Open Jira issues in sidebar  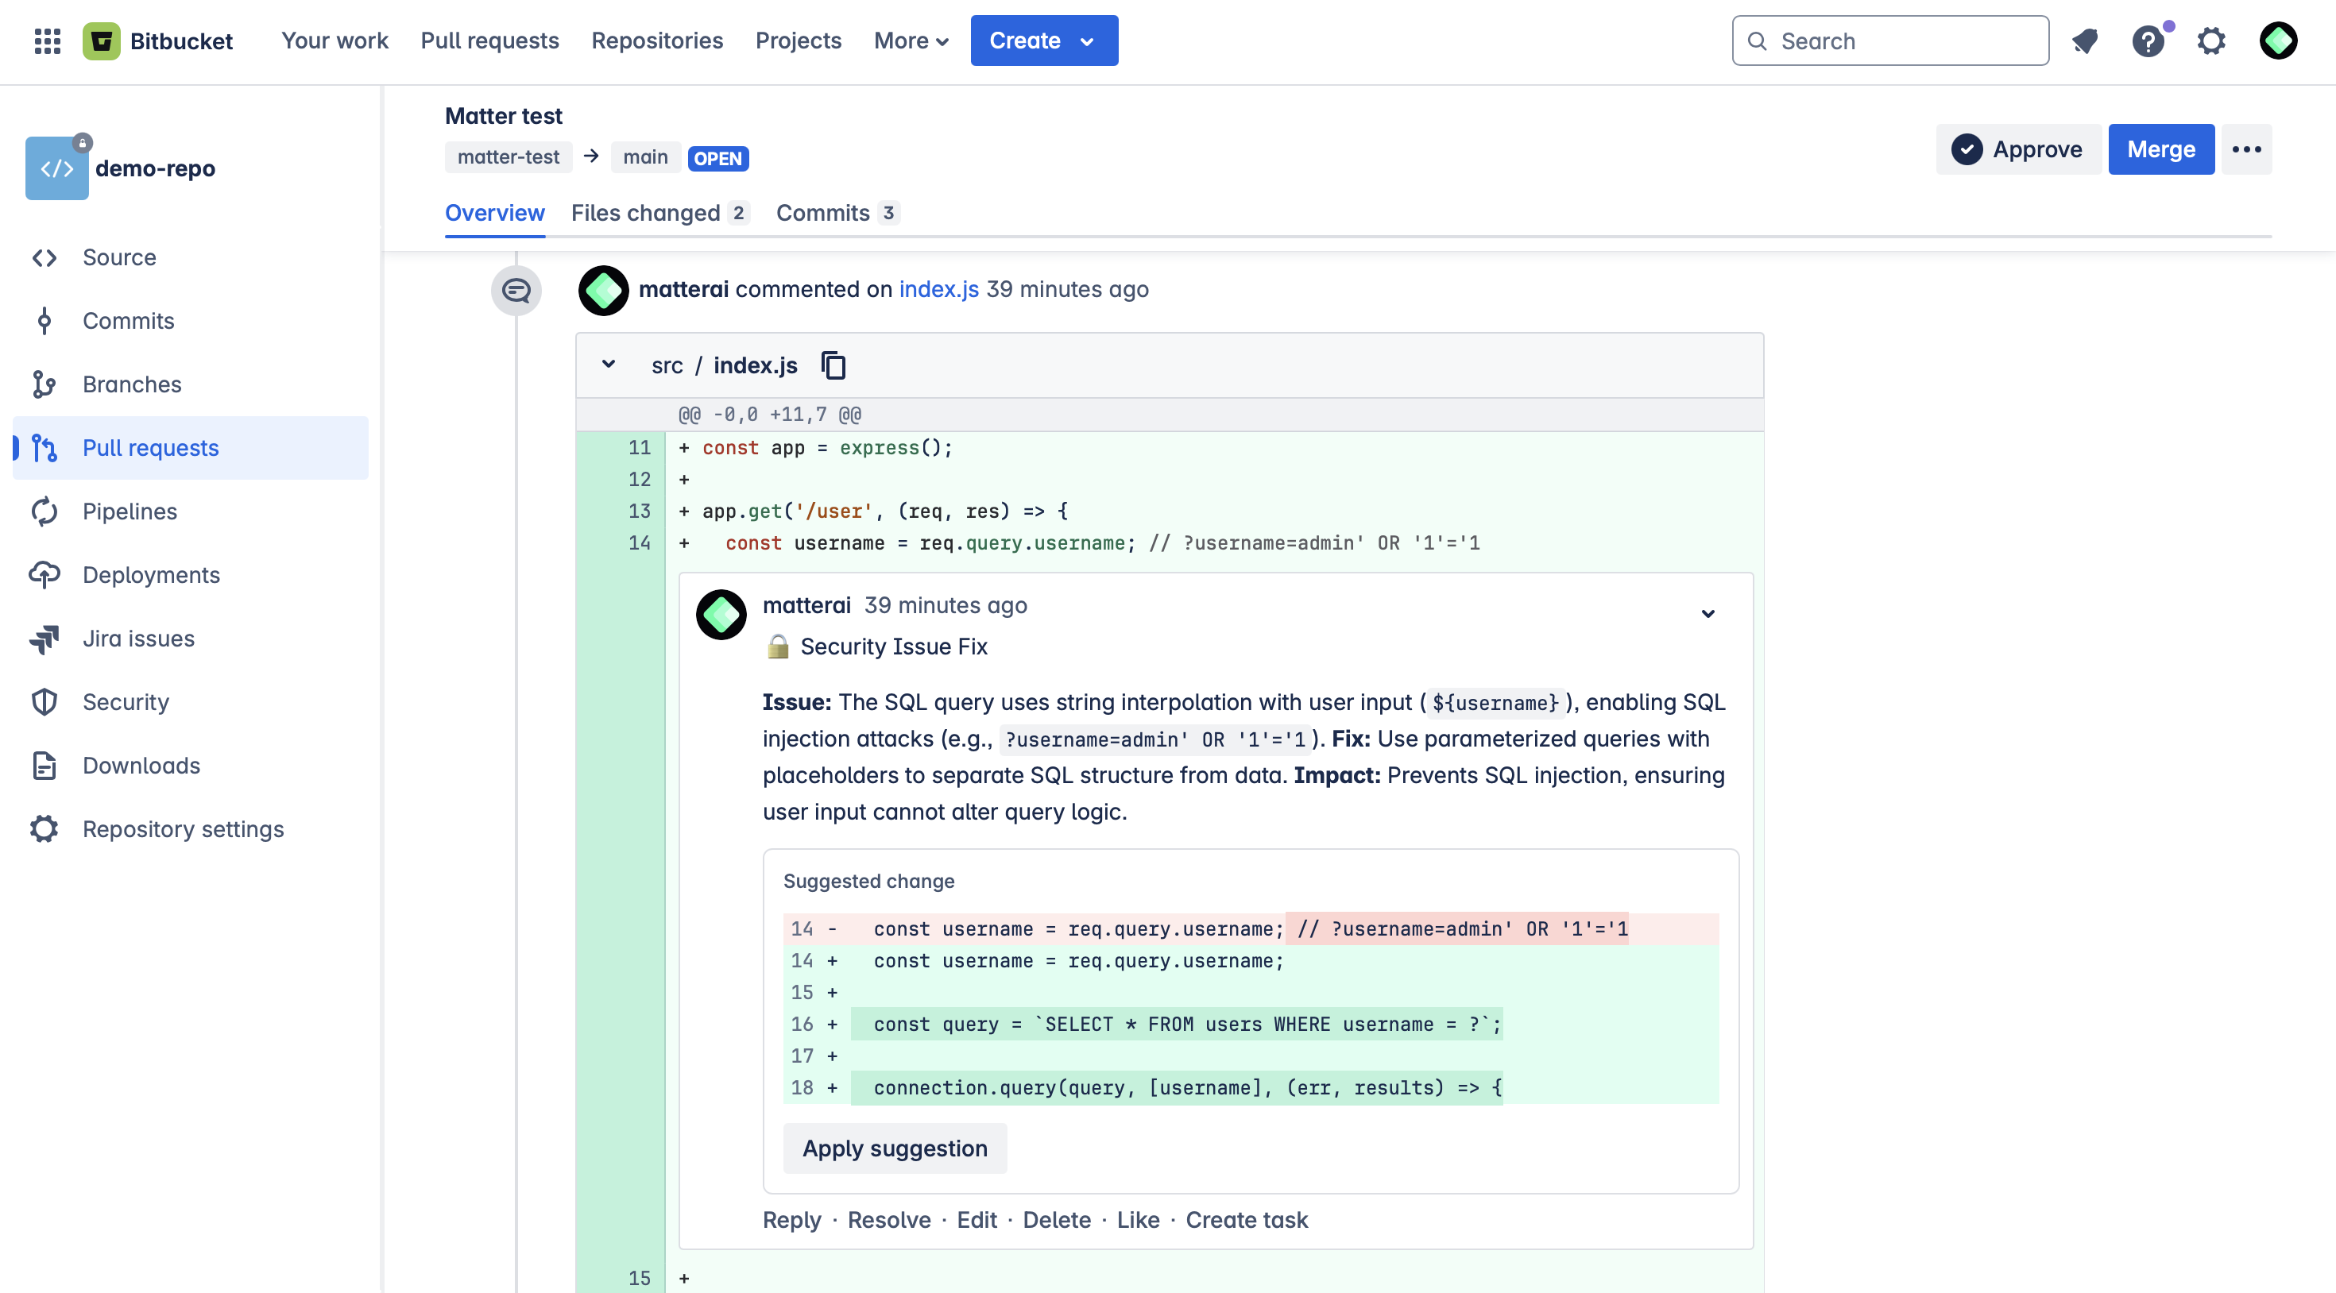click(137, 639)
